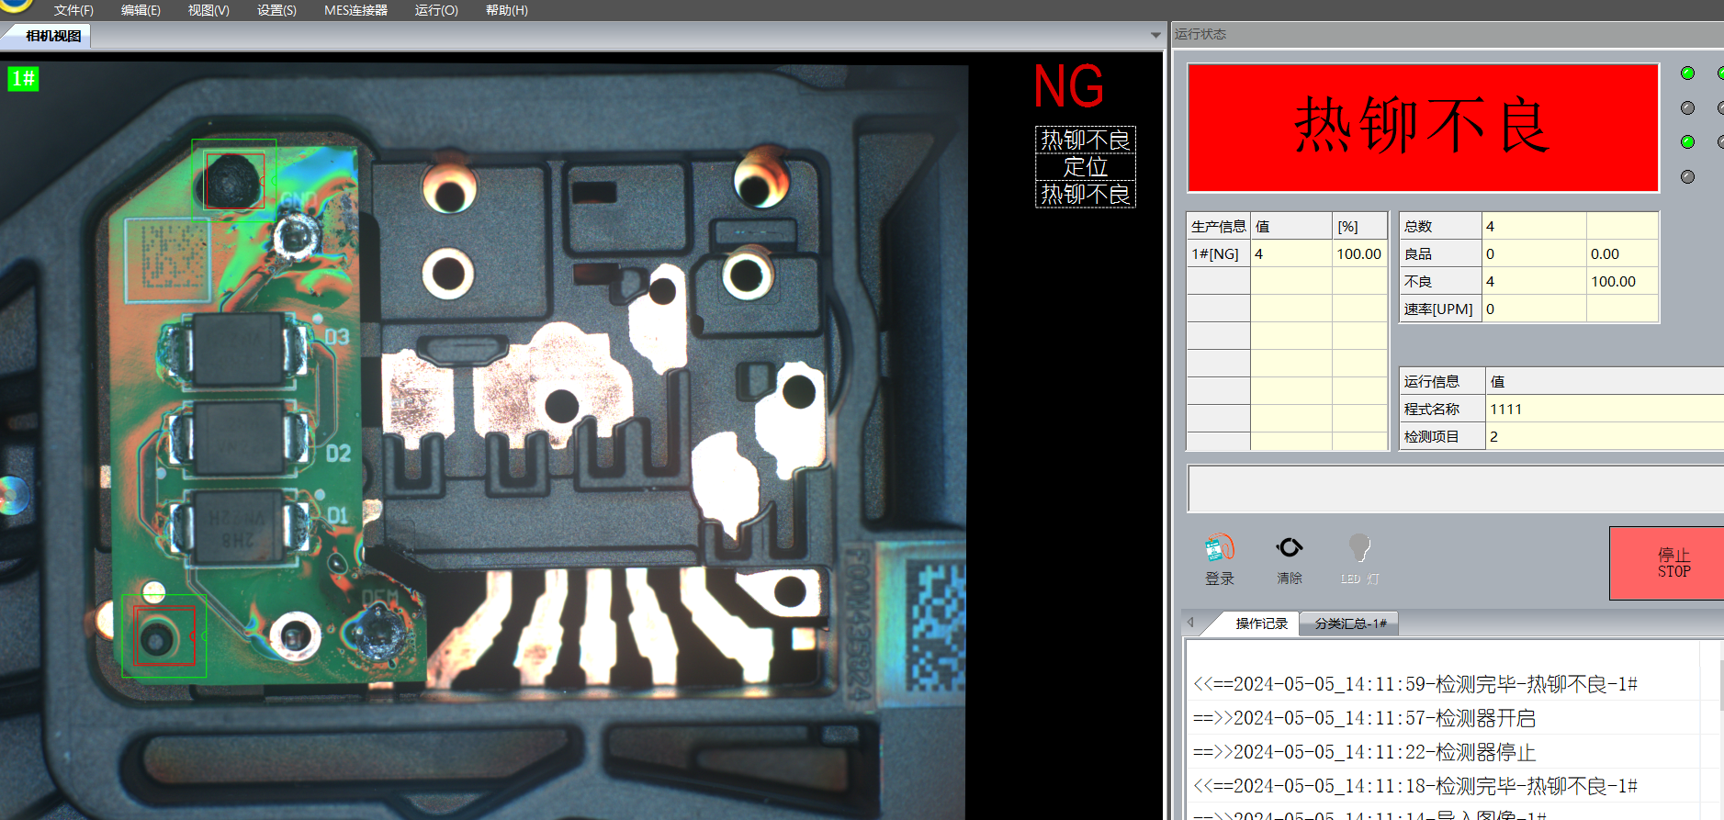
Task: Click the 清除 clear icon
Action: pos(1289,548)
